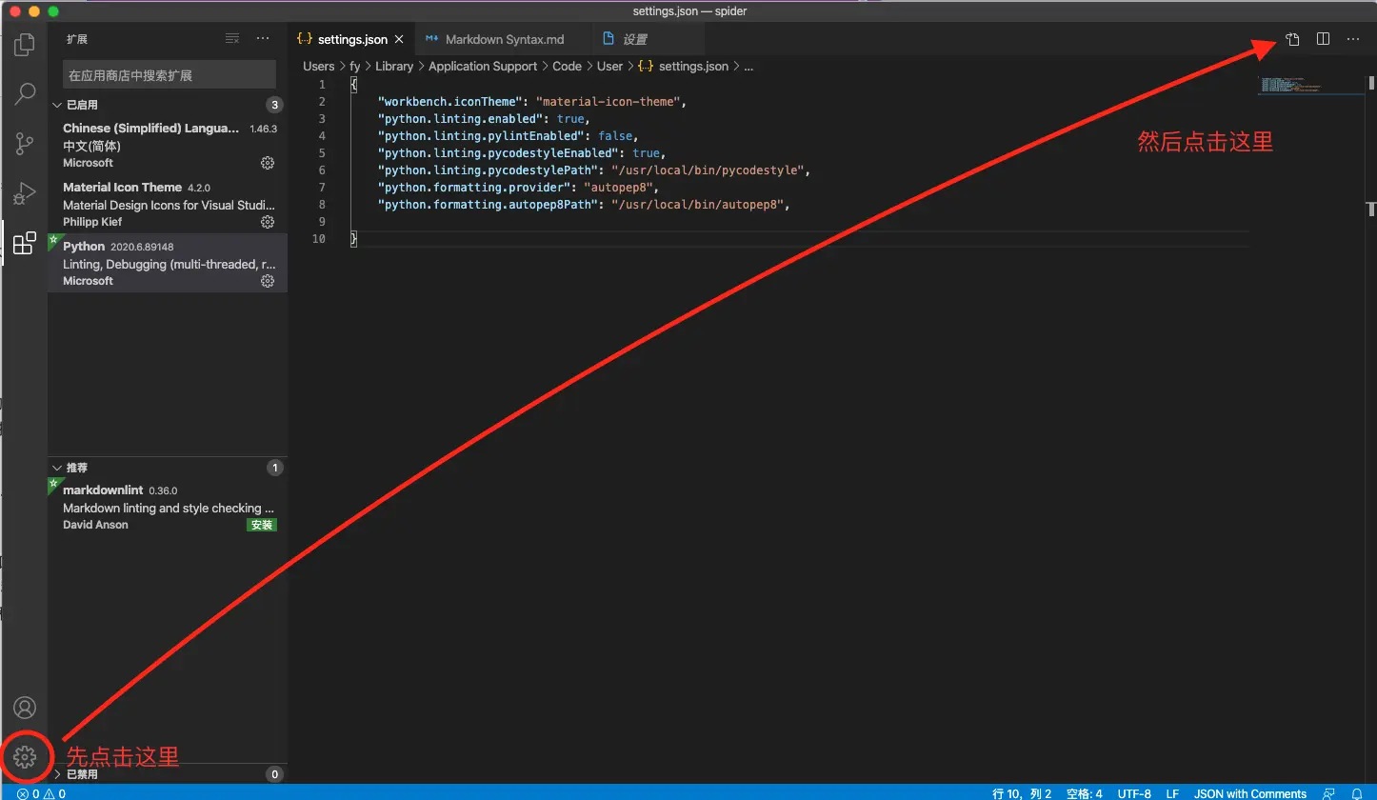Screen dimensions: 1377x800
Task: Open breadcrumb trailing ellipsis dropdown
Action: [748, 67]
